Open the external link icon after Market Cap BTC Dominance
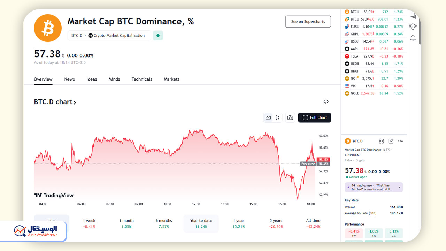Image resolution: width=446 pixels, height=251 pixels. (388, 150)
